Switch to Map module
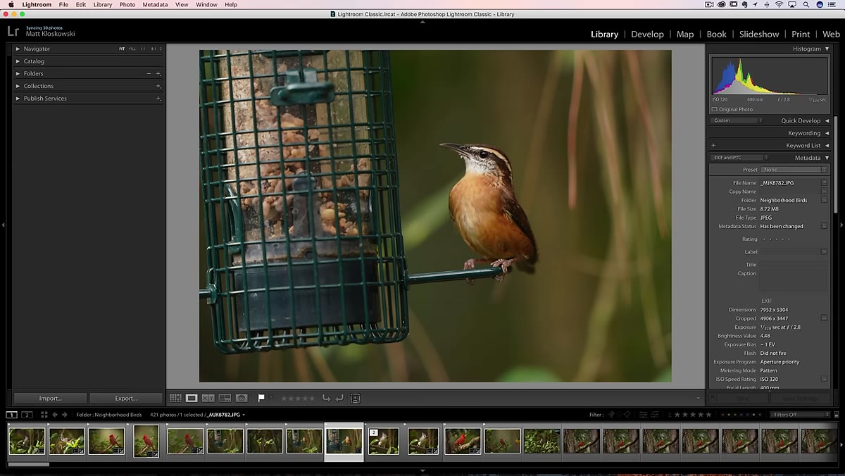 tap(685, 34)
